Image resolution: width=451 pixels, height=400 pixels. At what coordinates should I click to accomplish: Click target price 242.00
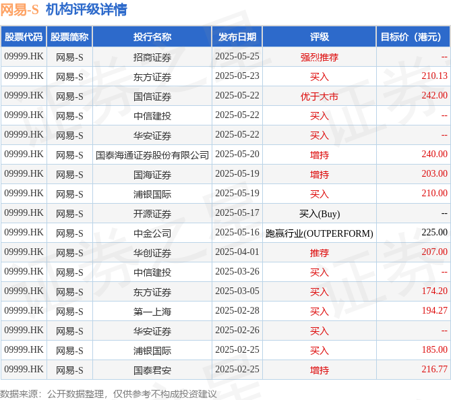(x=434, y=96)
